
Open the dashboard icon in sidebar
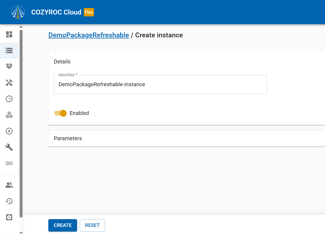(9, 34)
